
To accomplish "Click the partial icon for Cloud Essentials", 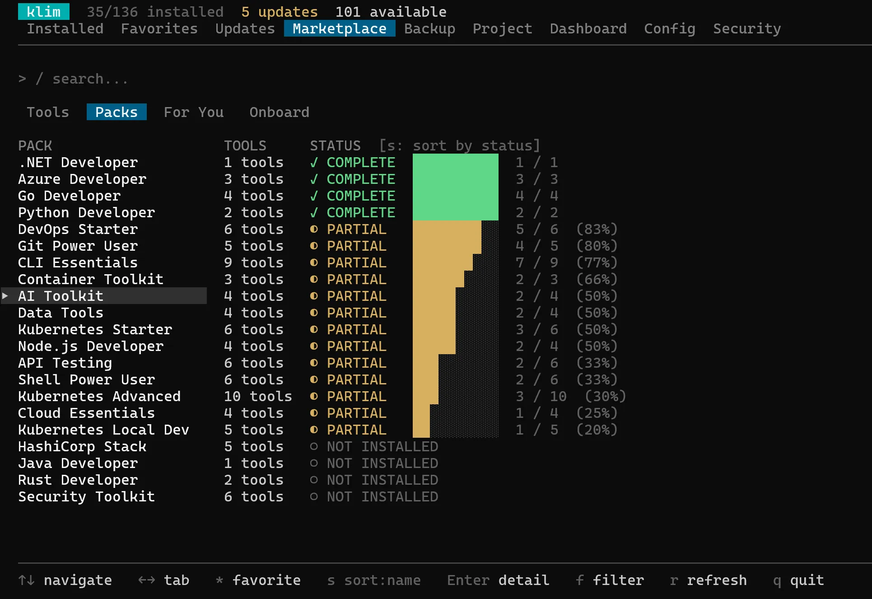I will coord(314,413).
